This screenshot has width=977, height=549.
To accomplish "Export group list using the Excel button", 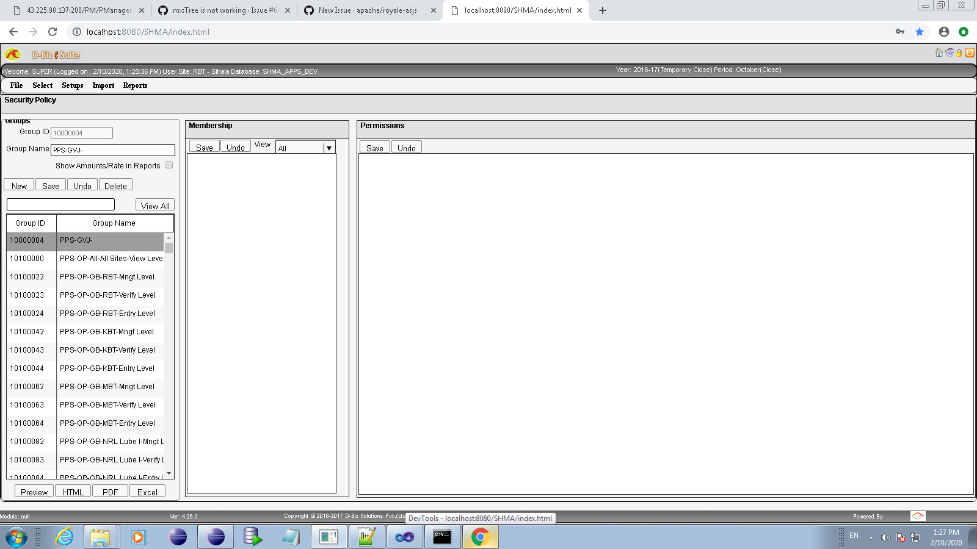I will (147, 492).
